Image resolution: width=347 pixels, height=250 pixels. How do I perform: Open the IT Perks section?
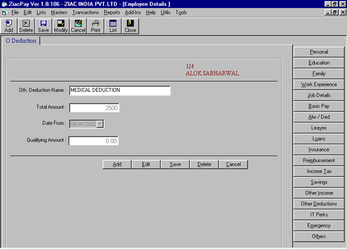[319, 215]
